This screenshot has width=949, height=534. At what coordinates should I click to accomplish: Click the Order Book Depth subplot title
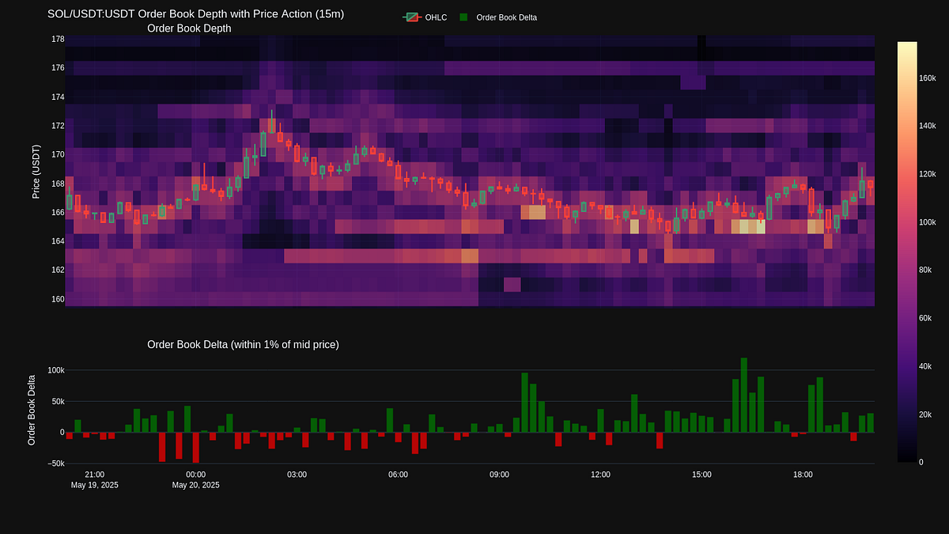coord(189,28)
